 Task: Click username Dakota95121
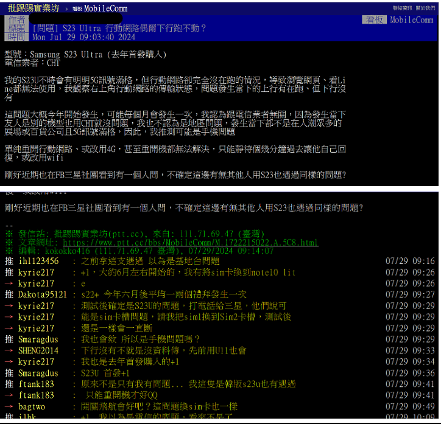pyautogui.click(x=43, y=294)
